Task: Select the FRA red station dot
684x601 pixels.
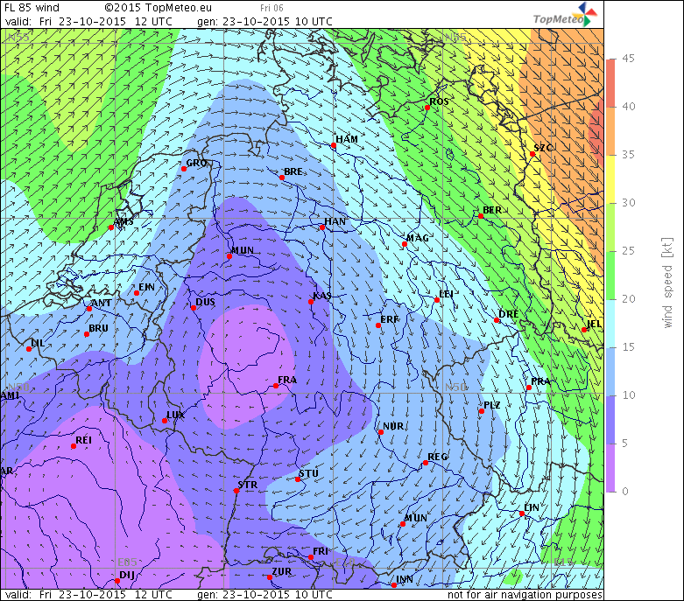Action: click(x=276, y=386)
